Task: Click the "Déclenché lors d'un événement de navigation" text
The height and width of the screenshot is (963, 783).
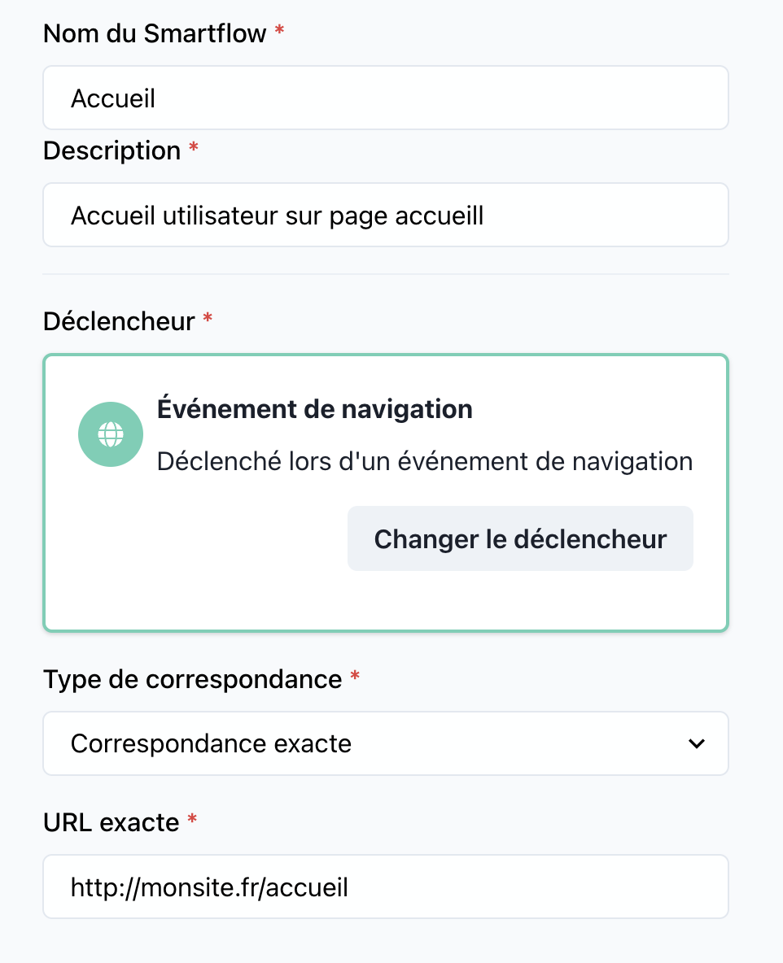Action: coord(424,461)
